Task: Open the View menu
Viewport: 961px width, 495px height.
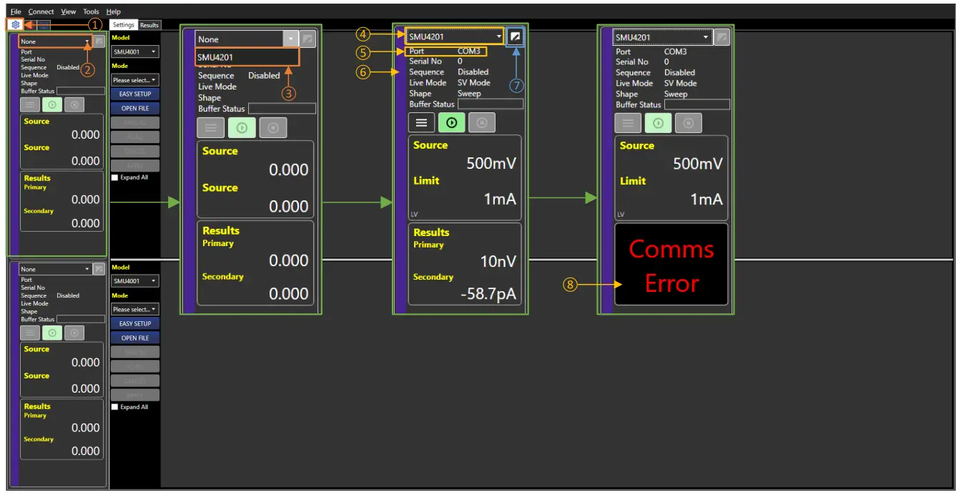Action: coord(69,11)
